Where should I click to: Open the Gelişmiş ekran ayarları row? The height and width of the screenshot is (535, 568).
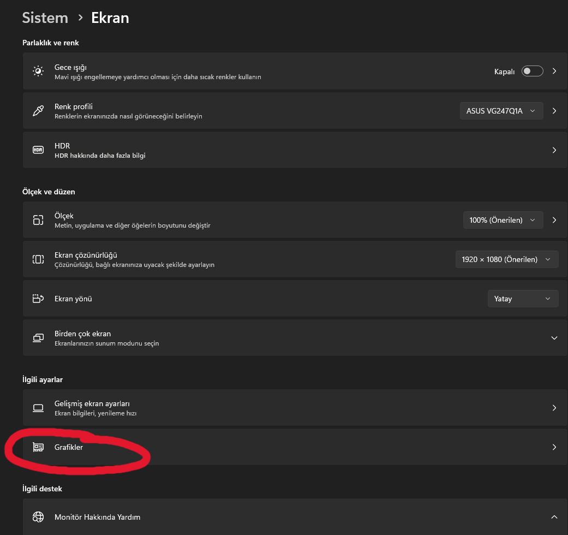point(295,408)
